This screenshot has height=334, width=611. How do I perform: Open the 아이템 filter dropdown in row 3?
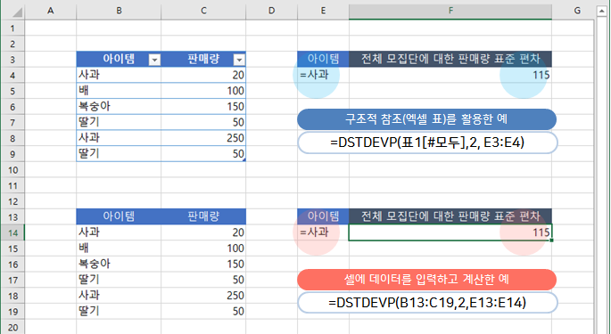(154, 60)
